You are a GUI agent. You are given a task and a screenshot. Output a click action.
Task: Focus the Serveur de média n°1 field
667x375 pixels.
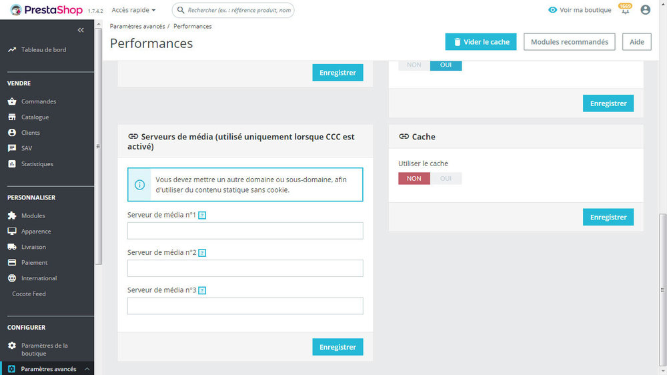click(245, 231)
